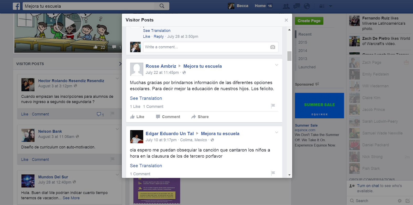The width and height of the screenshot is (413, 205).
Task: Click the Sponsored megaphone icon
Action: click(317, 84)
